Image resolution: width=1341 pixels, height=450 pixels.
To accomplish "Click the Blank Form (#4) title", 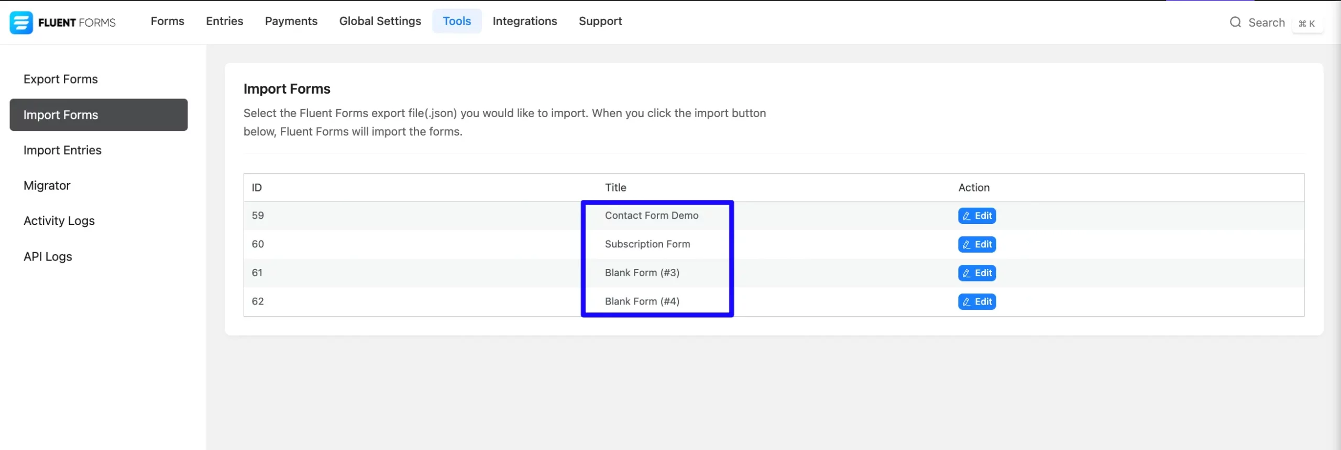I will (x=642, y=302).
